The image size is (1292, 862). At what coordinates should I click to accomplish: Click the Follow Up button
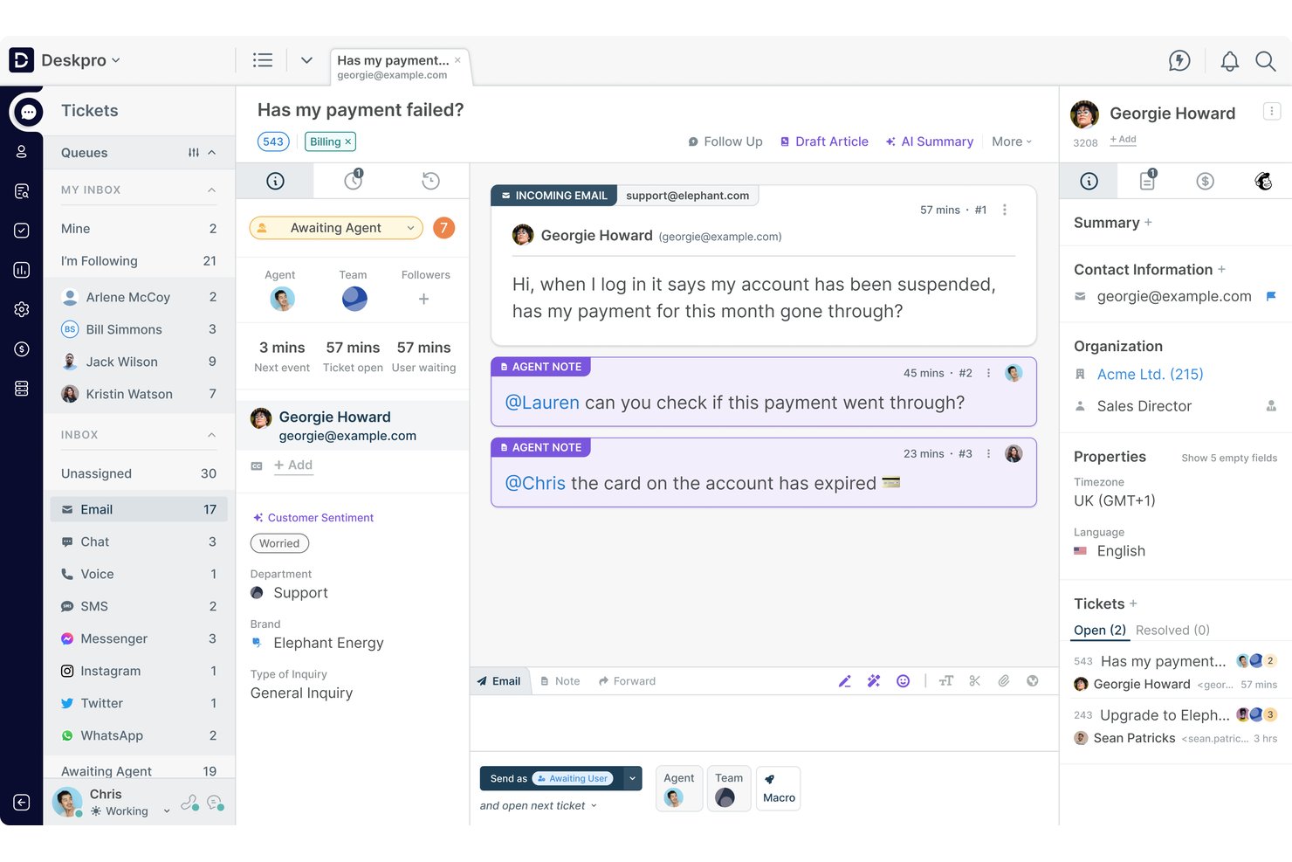point(725,141)
